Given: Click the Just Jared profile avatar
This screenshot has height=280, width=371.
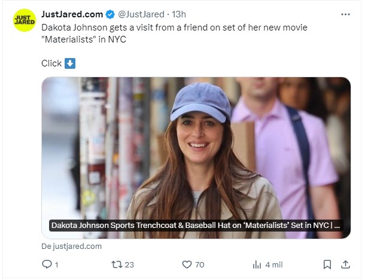Looking at the screenshot, I should point(25,20).
